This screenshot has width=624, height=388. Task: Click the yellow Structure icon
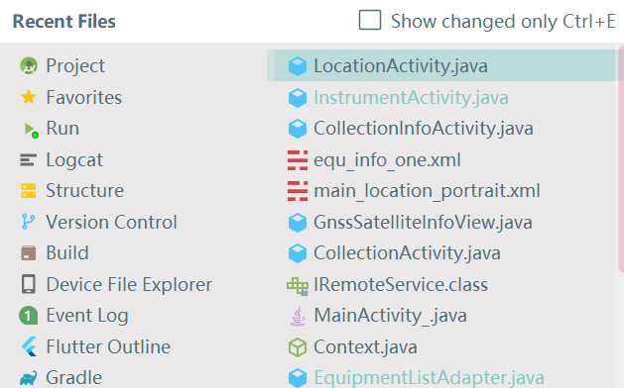pyautogui.click(x=28, y=191)
